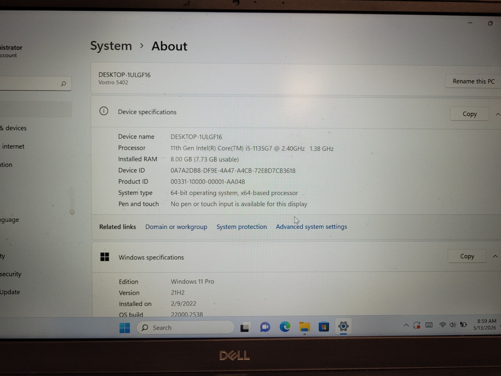Viewport: 501px width, 376px height.
Task: Select Pen and touch value text
Action: click(239, 204)
